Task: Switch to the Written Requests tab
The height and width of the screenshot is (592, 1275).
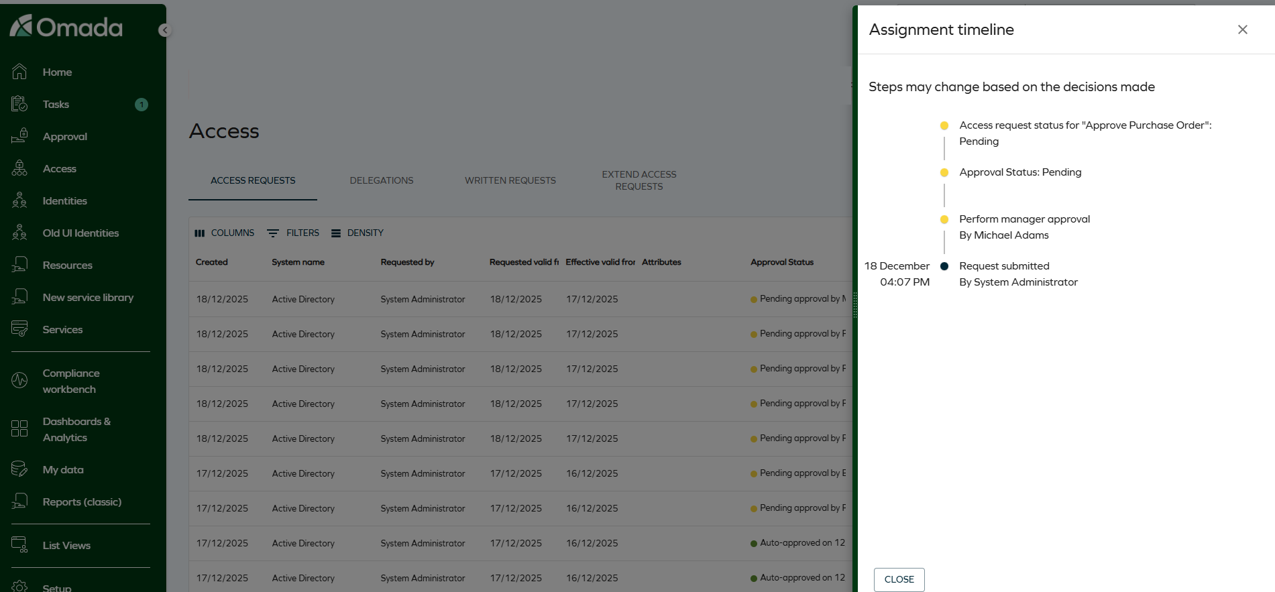Action: 510,180
